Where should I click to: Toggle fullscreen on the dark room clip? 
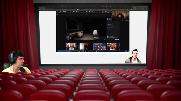105,39
